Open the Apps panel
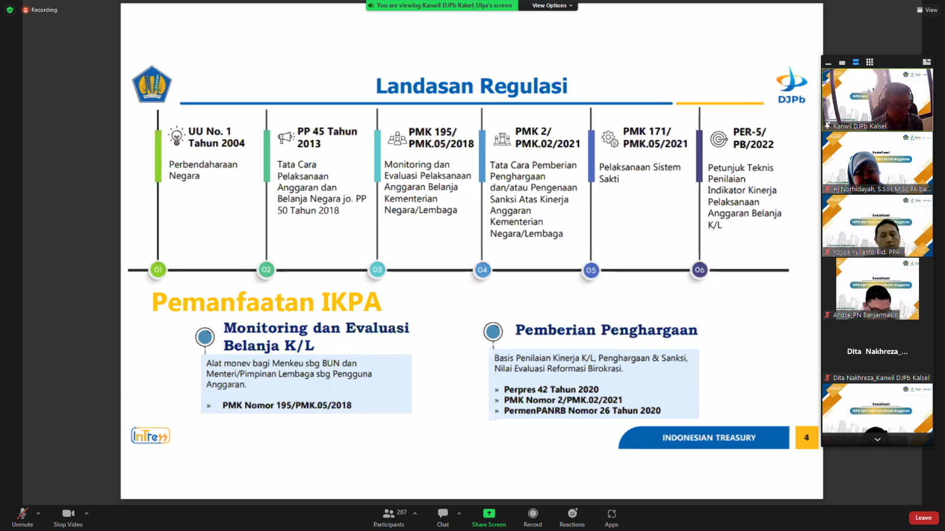This screenshot has height=531, width=945. (611, 517)
